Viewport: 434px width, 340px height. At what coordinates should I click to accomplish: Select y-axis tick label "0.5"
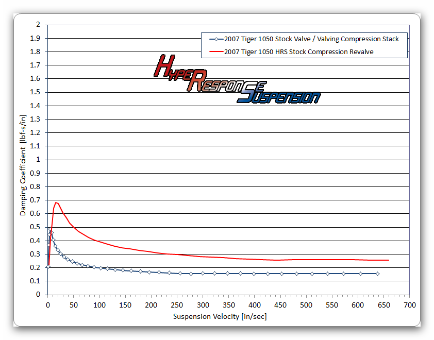coord(35,227)
